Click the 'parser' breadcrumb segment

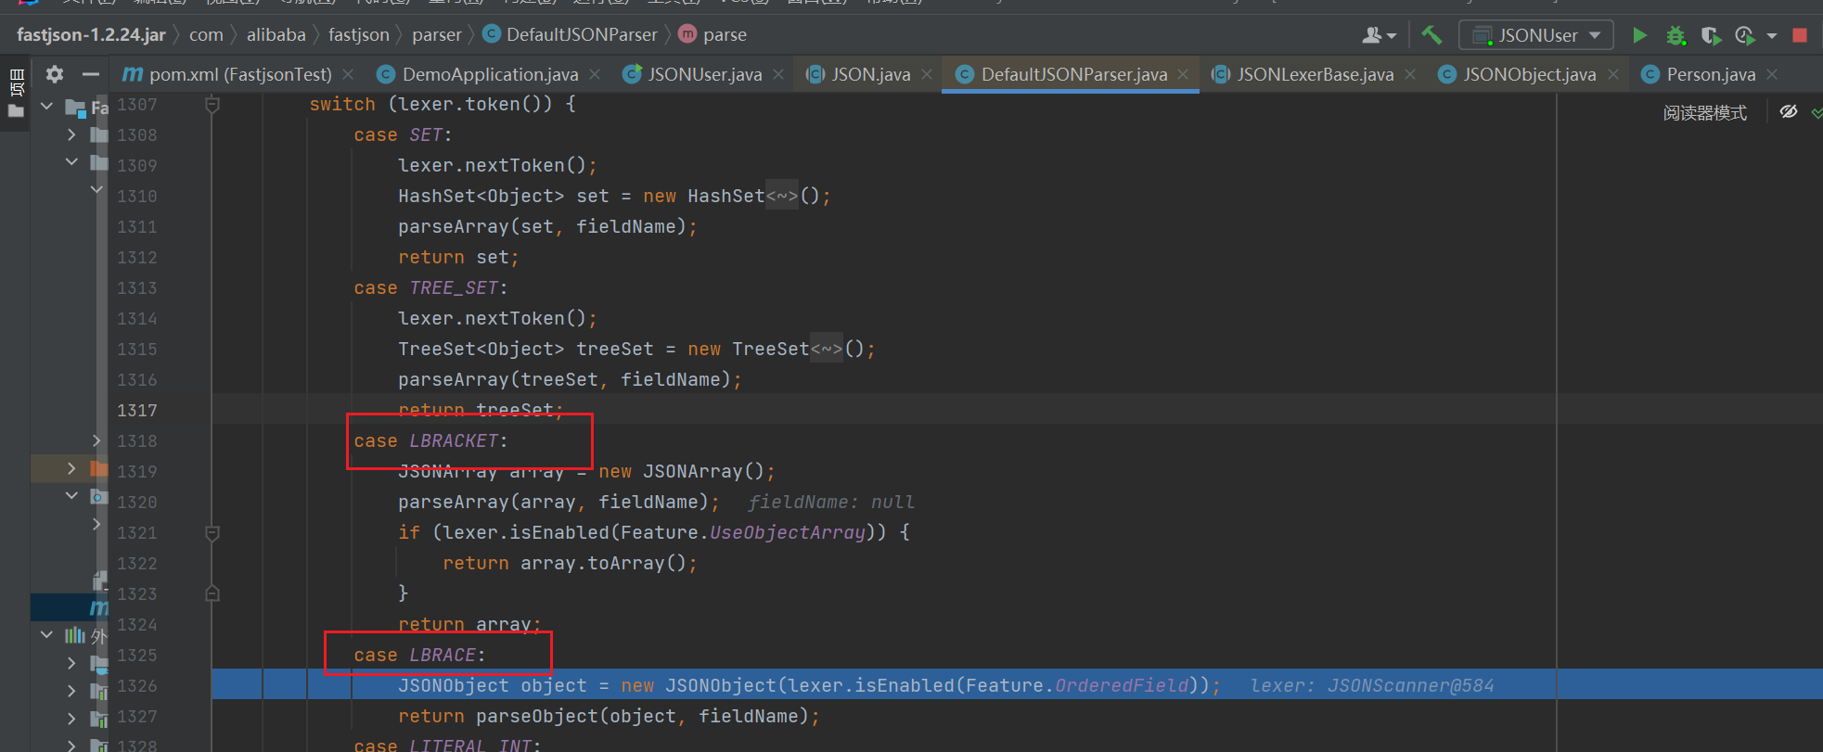point(436,35)
